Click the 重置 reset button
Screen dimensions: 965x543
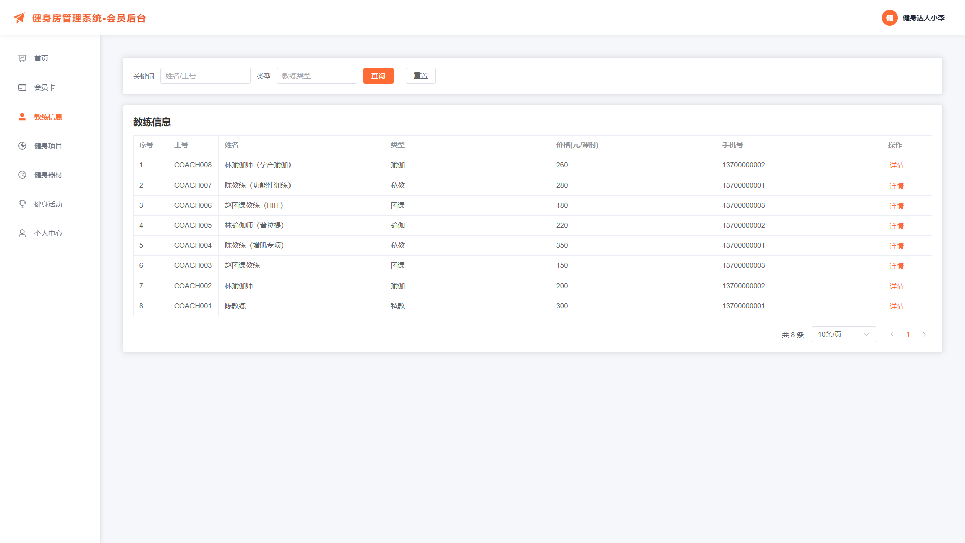[420, 76]
